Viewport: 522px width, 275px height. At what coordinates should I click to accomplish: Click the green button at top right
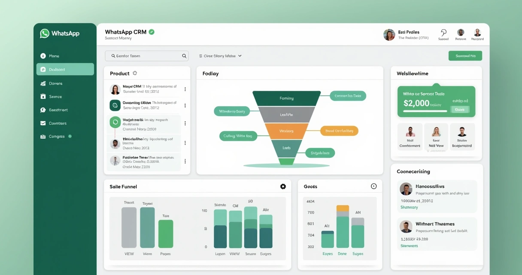[465, 56]
